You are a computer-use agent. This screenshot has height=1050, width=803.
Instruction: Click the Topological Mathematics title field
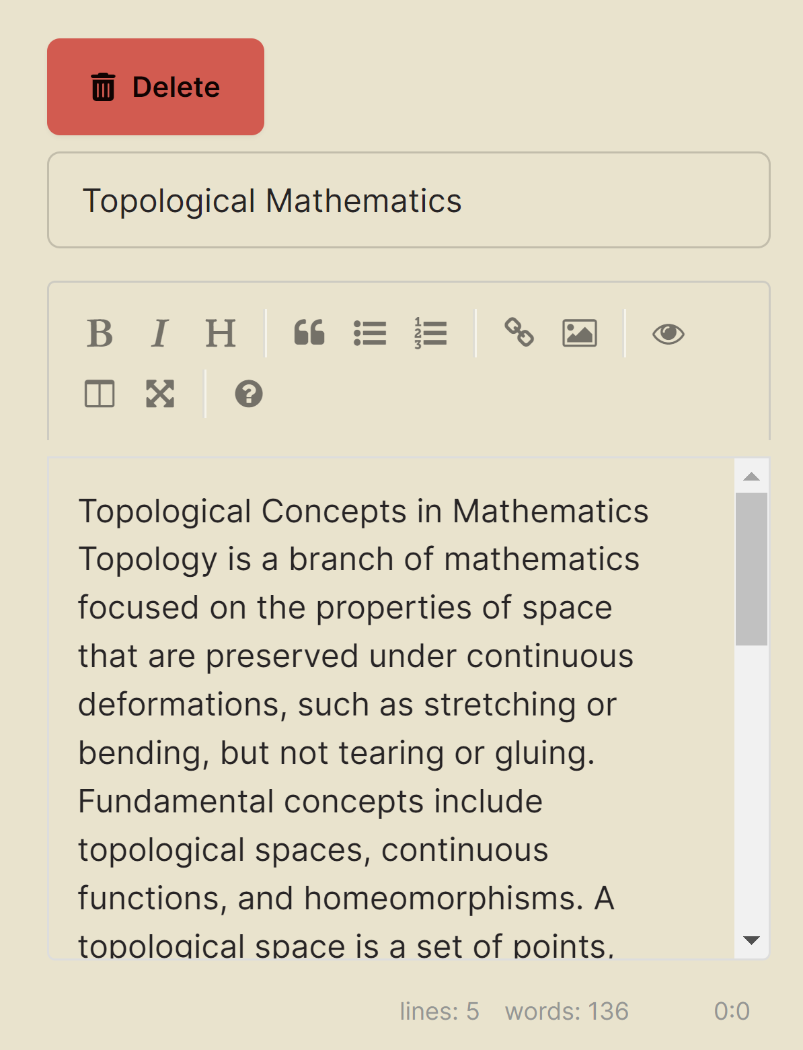pos(408,201)
